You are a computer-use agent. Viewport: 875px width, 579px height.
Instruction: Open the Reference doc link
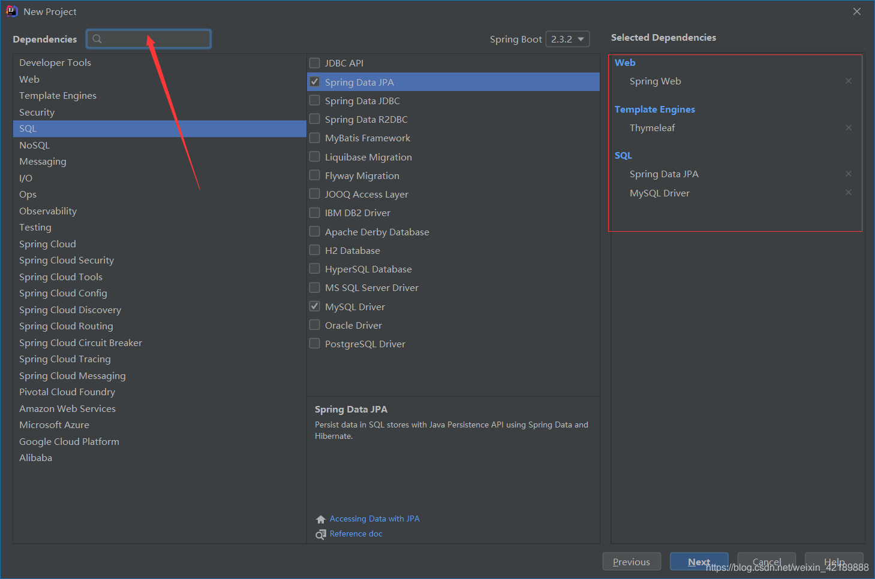(x=356, y=533)
